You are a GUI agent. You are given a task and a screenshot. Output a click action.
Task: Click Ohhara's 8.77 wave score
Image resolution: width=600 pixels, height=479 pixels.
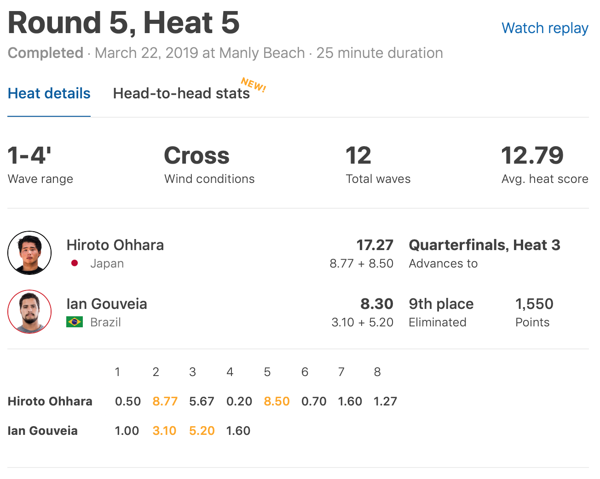tap(165, 401)
